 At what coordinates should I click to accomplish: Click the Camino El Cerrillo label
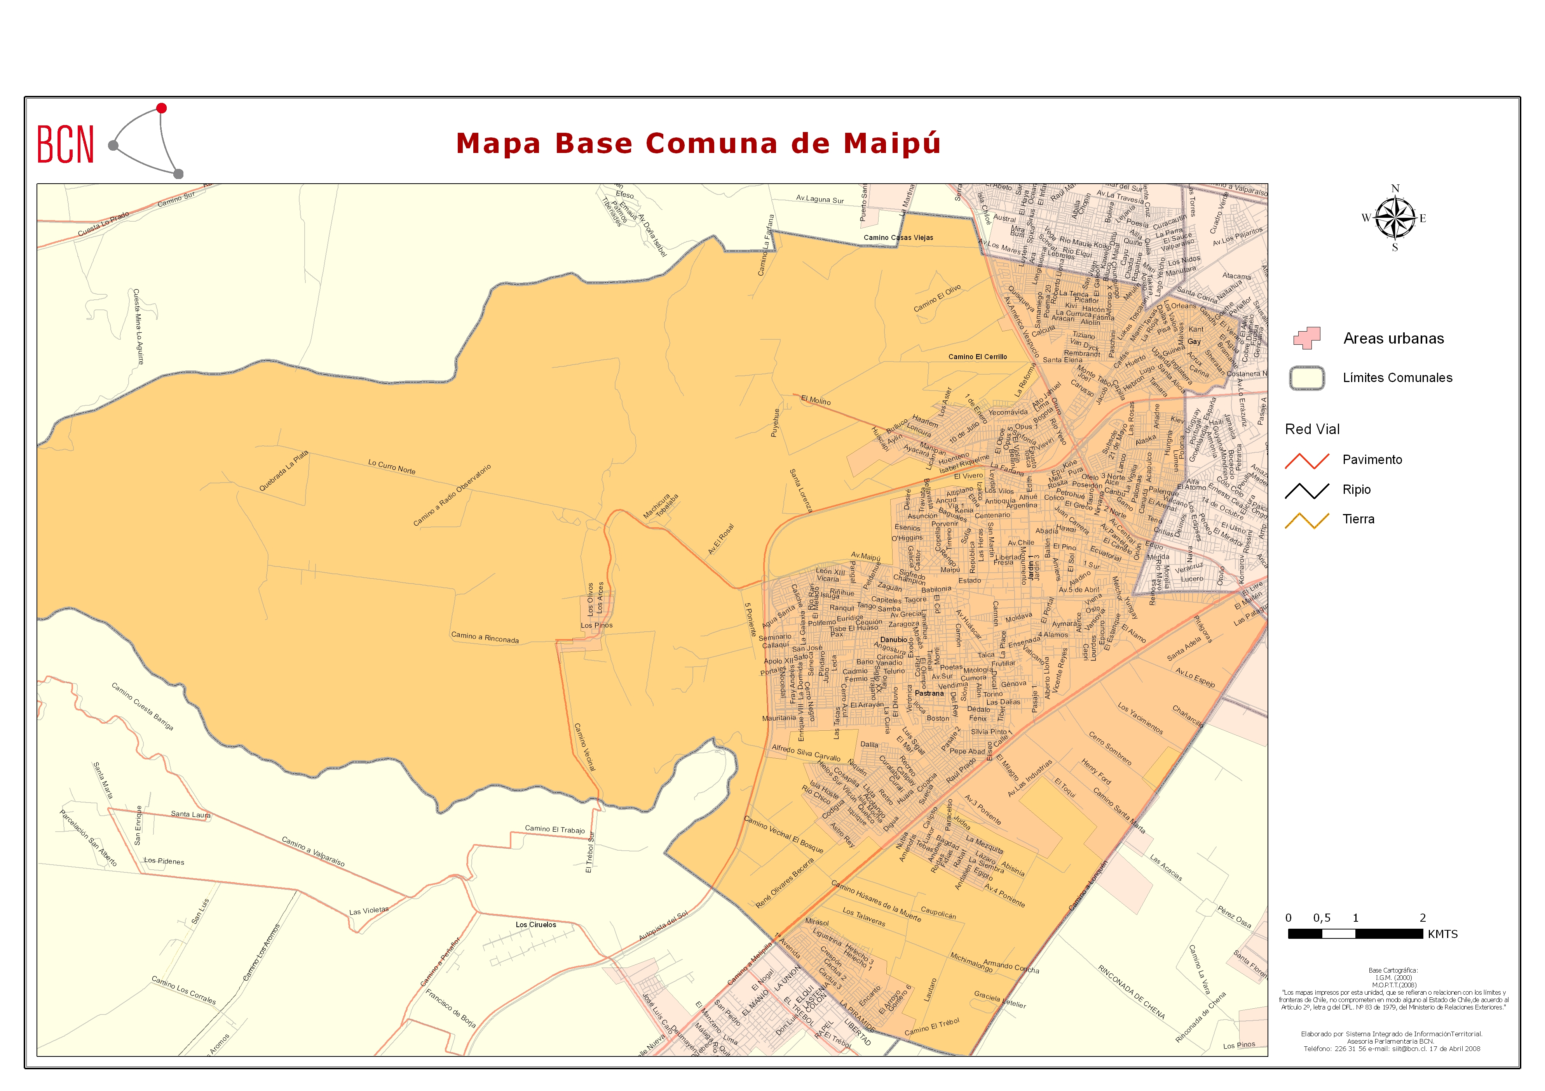pyautogui.click(x=977, y=357)
